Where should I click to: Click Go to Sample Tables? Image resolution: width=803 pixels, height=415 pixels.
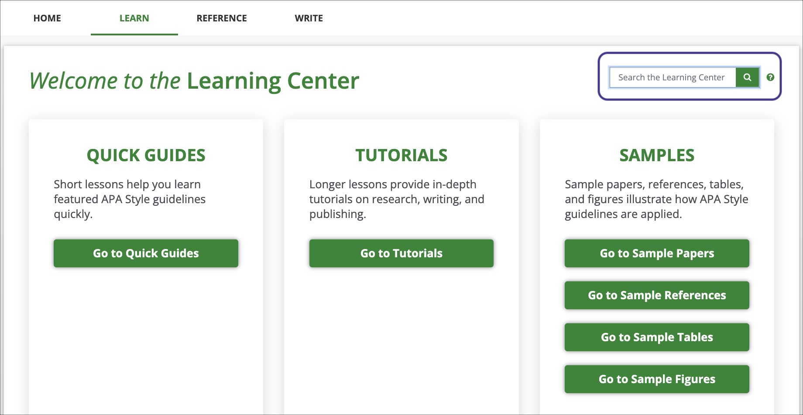656,337
